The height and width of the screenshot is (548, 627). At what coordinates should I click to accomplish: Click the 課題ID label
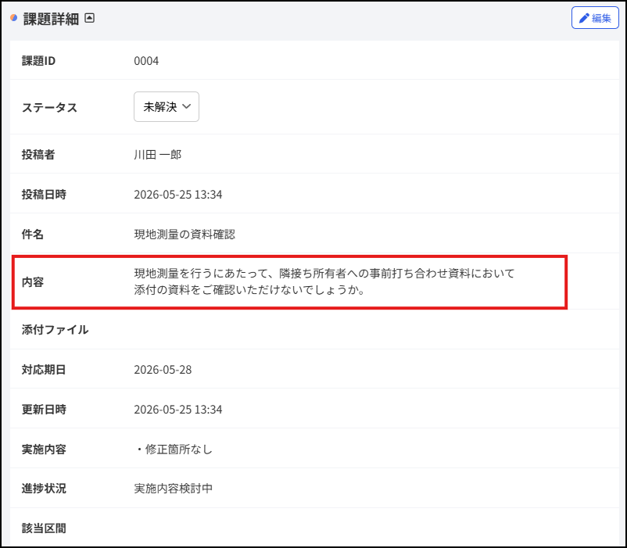pos(38,61)
